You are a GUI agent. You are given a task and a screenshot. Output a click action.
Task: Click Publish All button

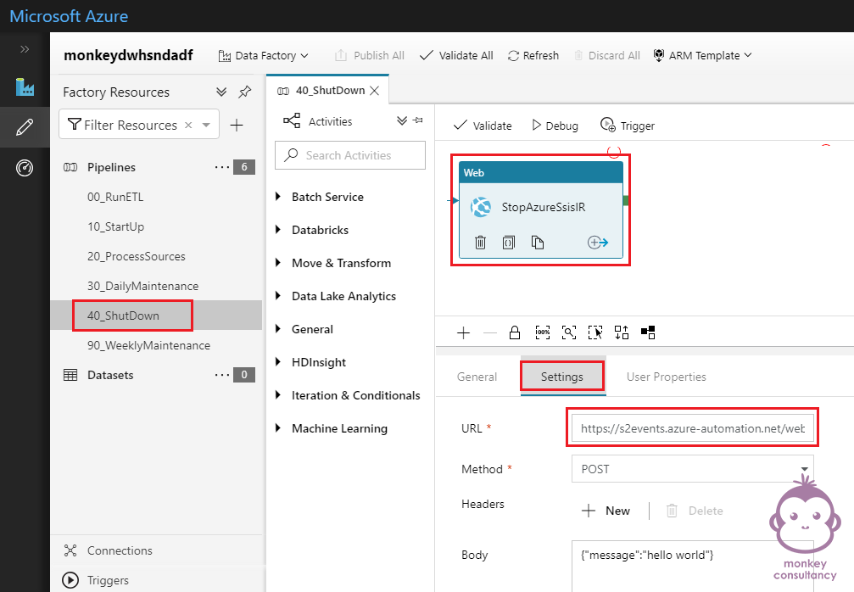click(x=370, y=55)
